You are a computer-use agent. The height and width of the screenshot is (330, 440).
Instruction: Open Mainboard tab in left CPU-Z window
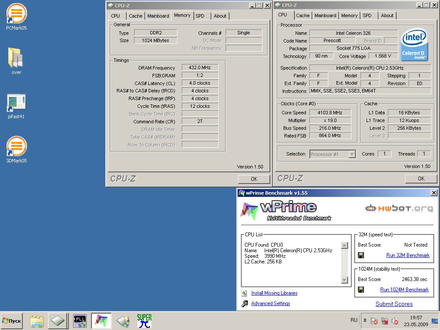click(158, 16)
